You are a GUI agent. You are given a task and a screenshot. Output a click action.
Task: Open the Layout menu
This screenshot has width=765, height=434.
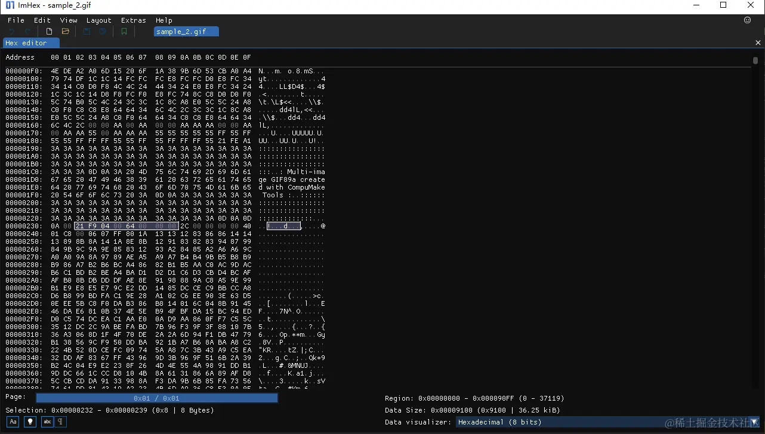(99, 20)
